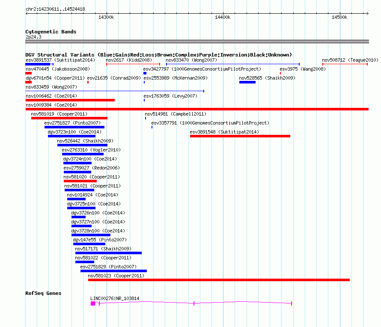Click the nsv581023 long red bar
Viewport: 381px width, 327px height.
point(219,280)
